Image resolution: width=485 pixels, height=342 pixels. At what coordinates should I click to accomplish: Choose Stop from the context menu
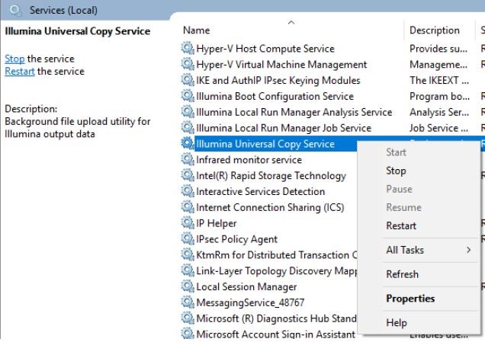(396, 171)
